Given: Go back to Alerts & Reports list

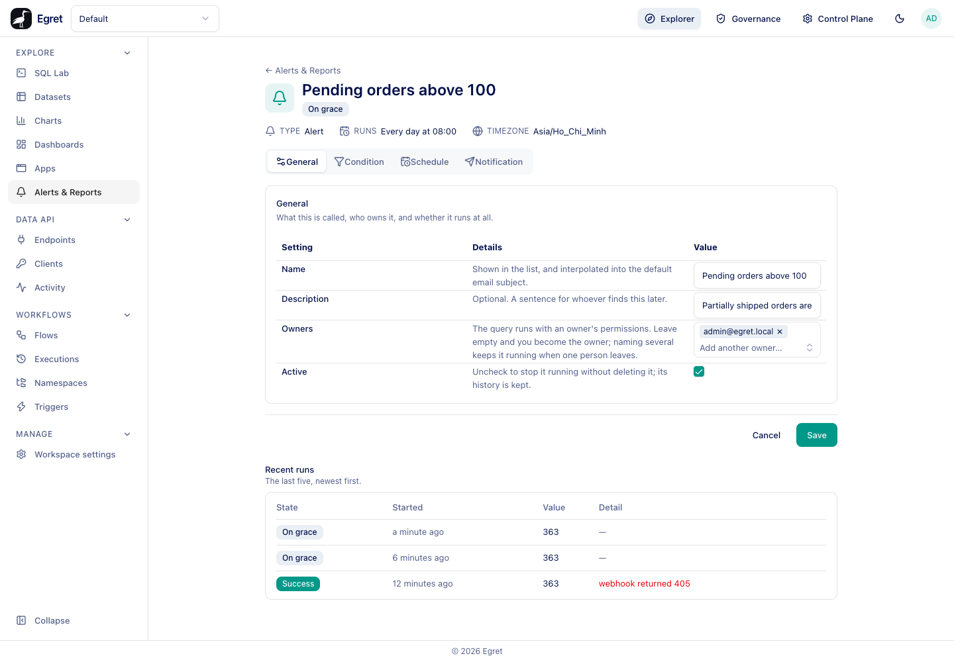Looking at the screenshot, I should (303, 70).
